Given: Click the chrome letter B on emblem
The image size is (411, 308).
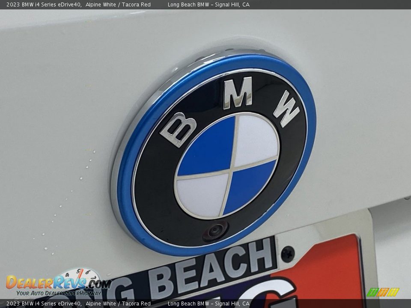Looking at the screenshot, I should pyautogui.click(x=178, y=129).
